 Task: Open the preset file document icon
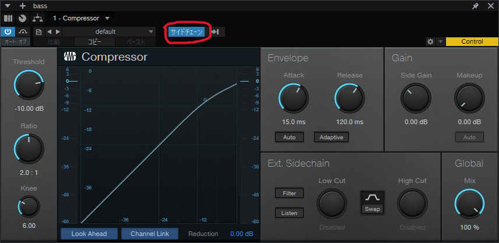click(x=38, y=32)
